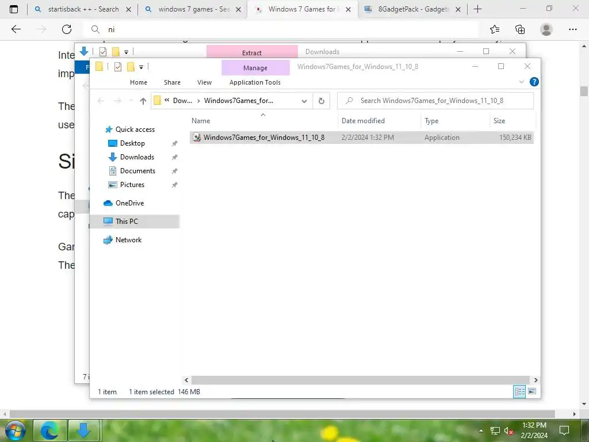The width and height of the screenshot is (589, 442).
Task: Select Quick access in navigation pane
Action: pyautogui.click(x=135, y=129)
